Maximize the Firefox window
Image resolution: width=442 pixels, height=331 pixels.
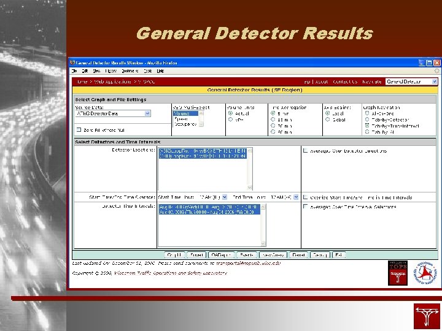pyautogui.click(x=429, y=63)
